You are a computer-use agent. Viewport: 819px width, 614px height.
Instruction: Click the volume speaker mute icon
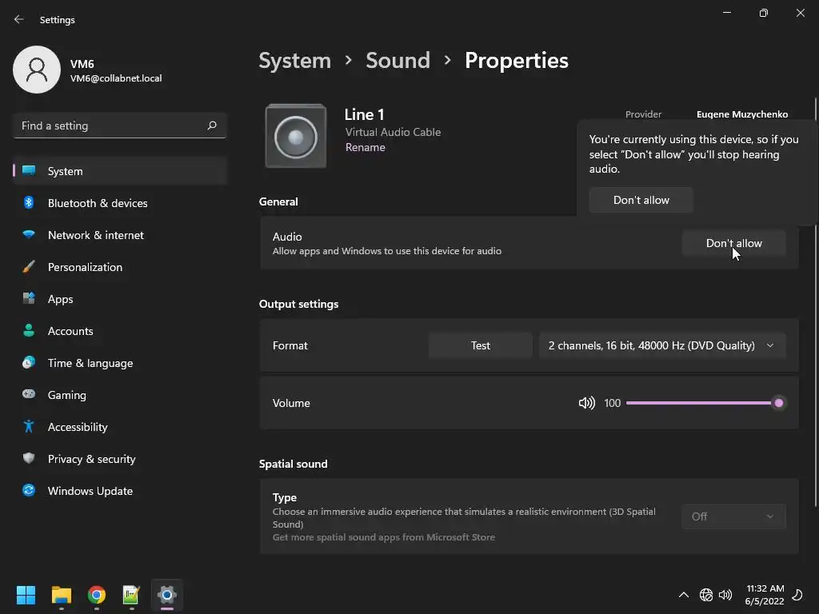(x=586, y=403)
